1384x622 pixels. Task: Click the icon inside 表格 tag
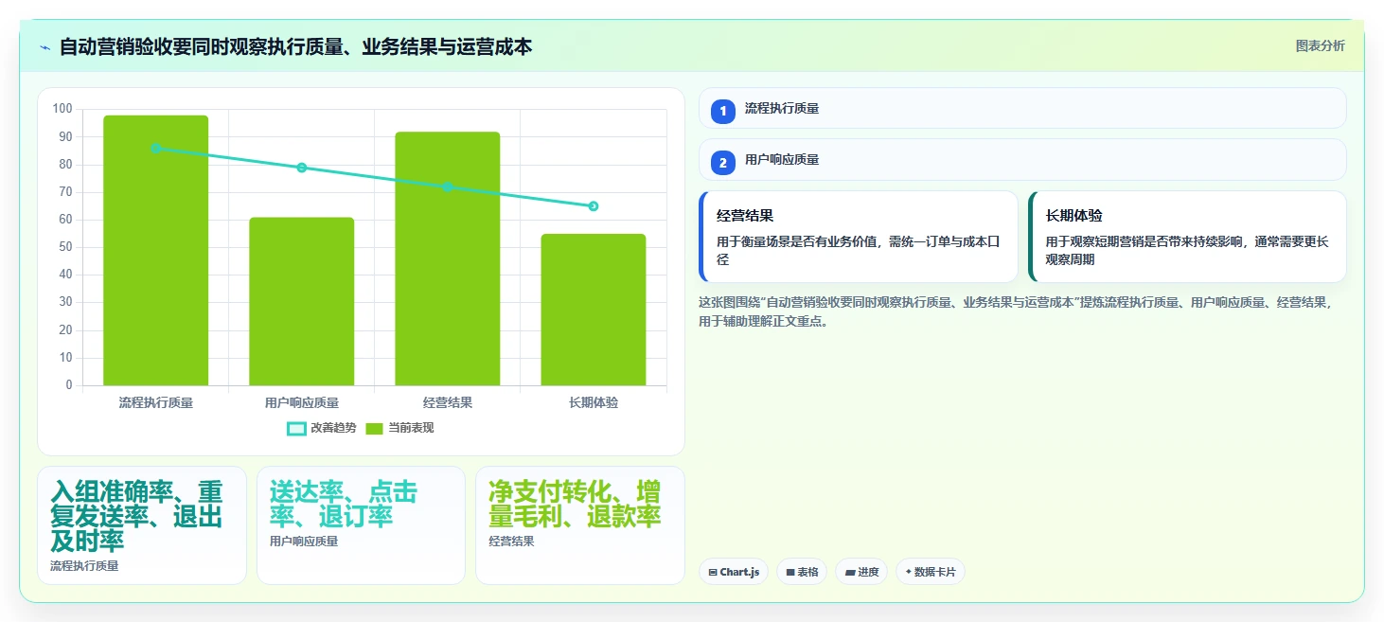pyautogui.click(x=790, y=573)
